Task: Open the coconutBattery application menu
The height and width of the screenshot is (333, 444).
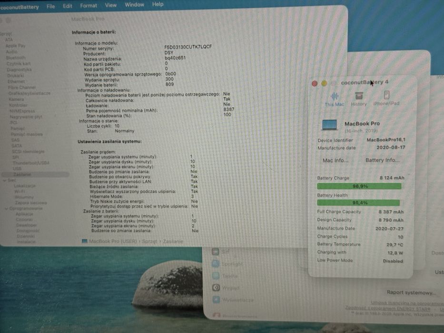Action: tap(20, 7)
